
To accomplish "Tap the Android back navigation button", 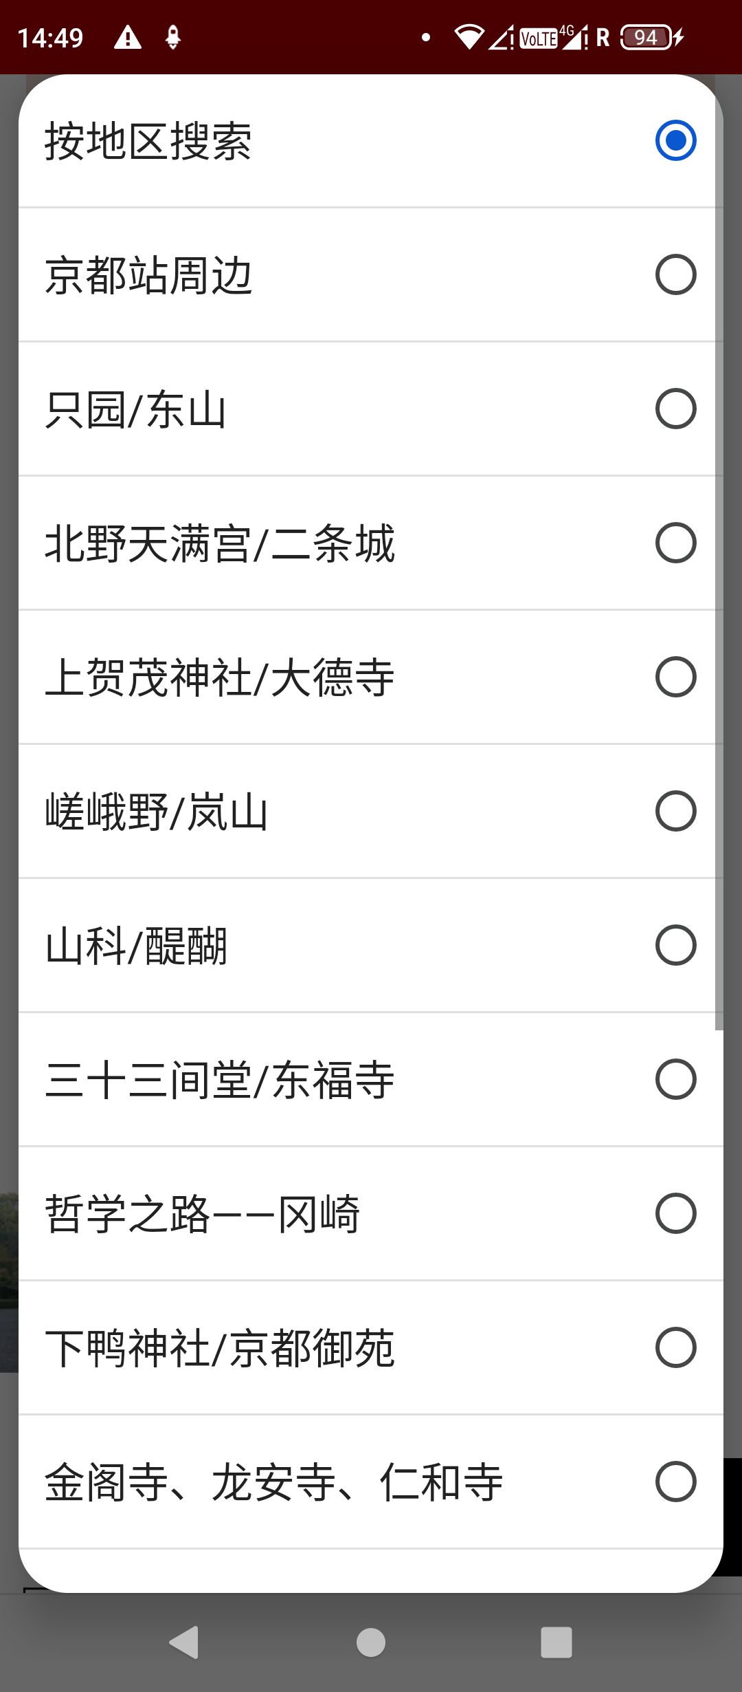I will 185,1642.
